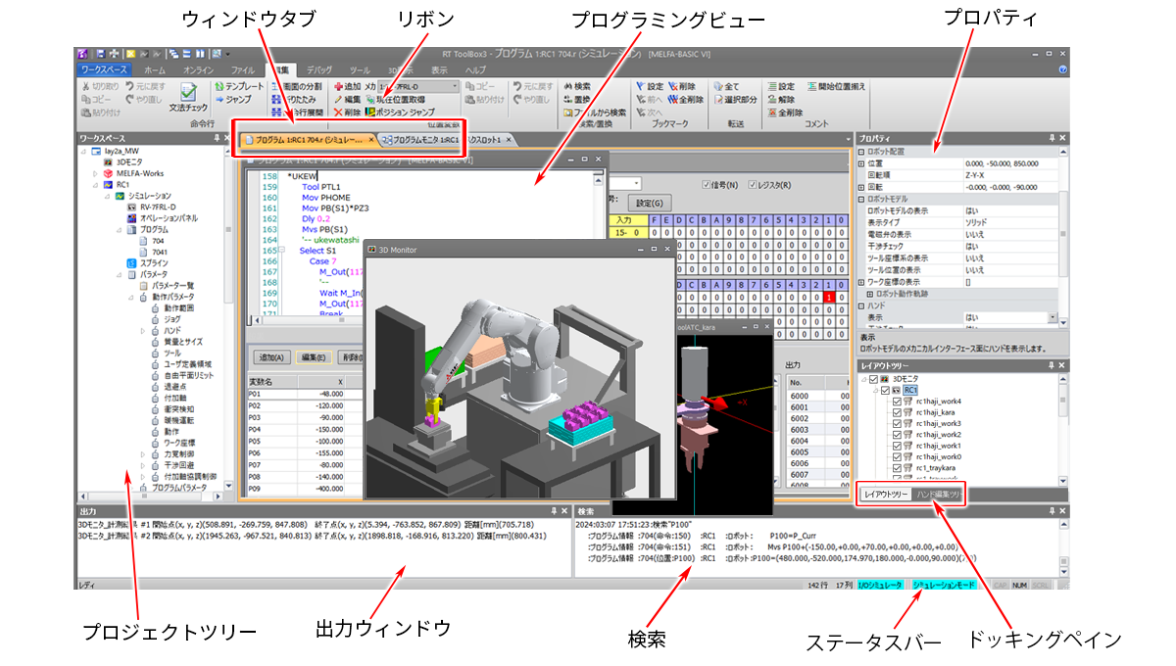Screen dimensions: 1176x666
Task: Toggle the 信号(N) checkbox
Action: [708, 185]
